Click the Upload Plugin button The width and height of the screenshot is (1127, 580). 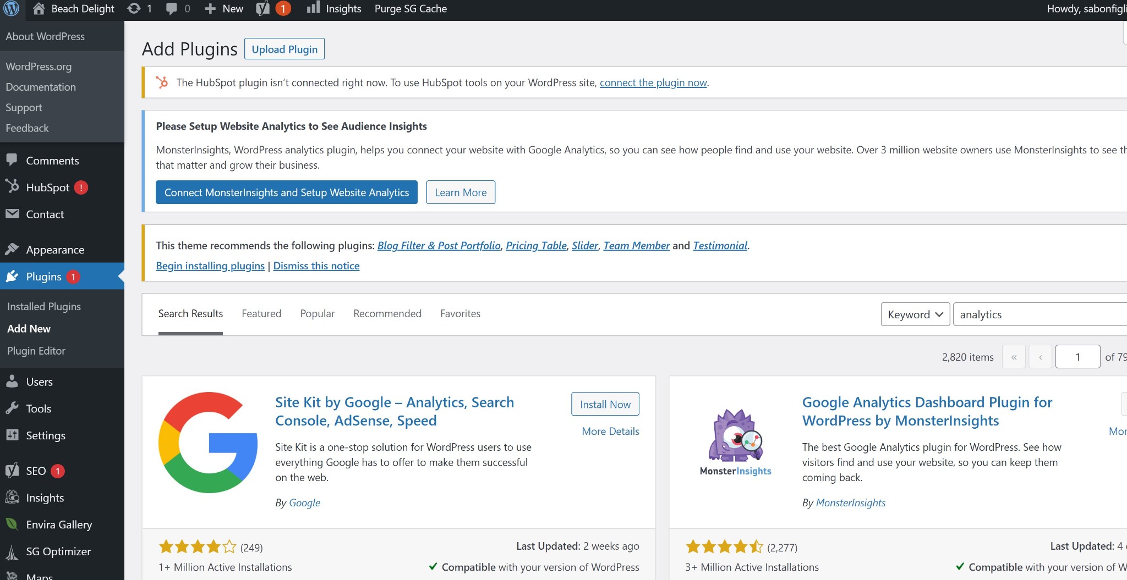pos(285,49)
